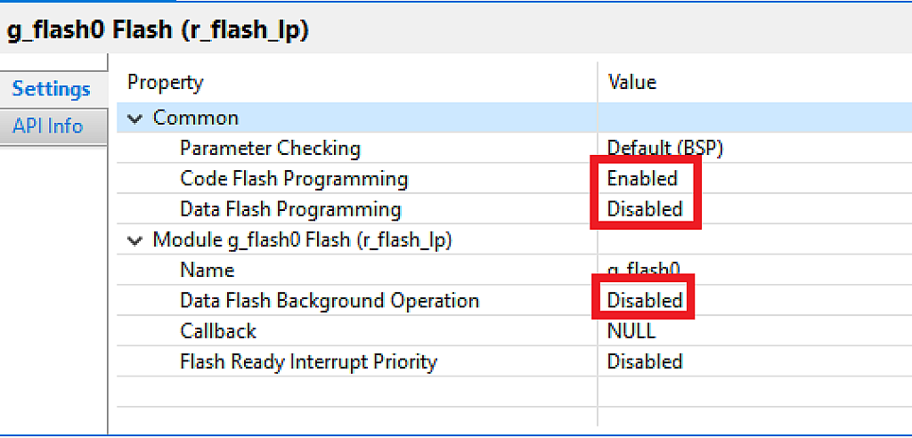The image size is (912, 438).
Task: Collapse the Module g_flash0 Flash section chevron
Action: coord(135,239)
